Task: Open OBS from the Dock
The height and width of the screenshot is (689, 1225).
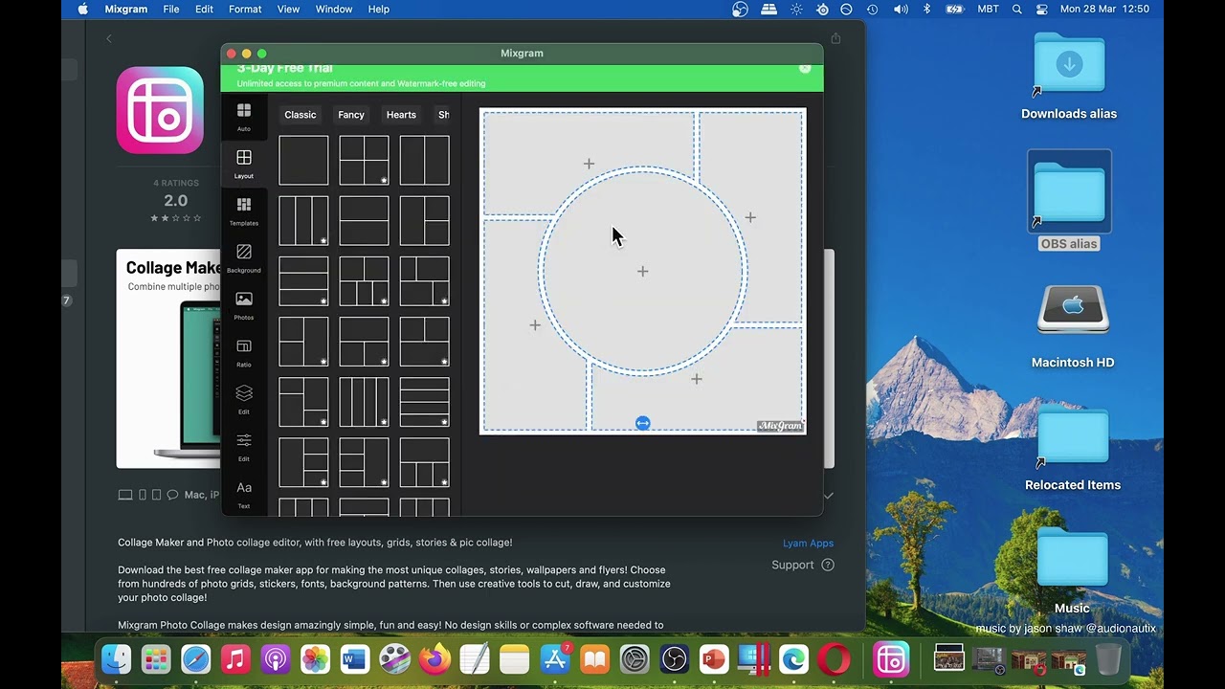Action: 675,659
